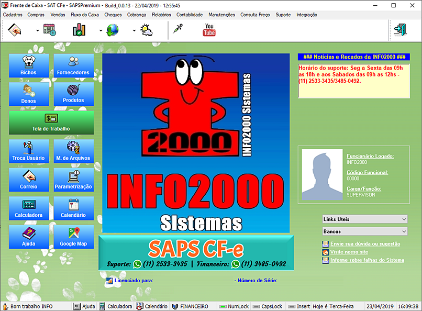Open the Cobrança menu
The image size is (422, 311).
coord(137,15)
